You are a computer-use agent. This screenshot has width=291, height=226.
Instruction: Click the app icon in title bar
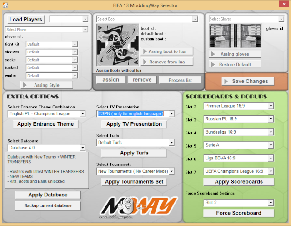[x=5, y=5]
